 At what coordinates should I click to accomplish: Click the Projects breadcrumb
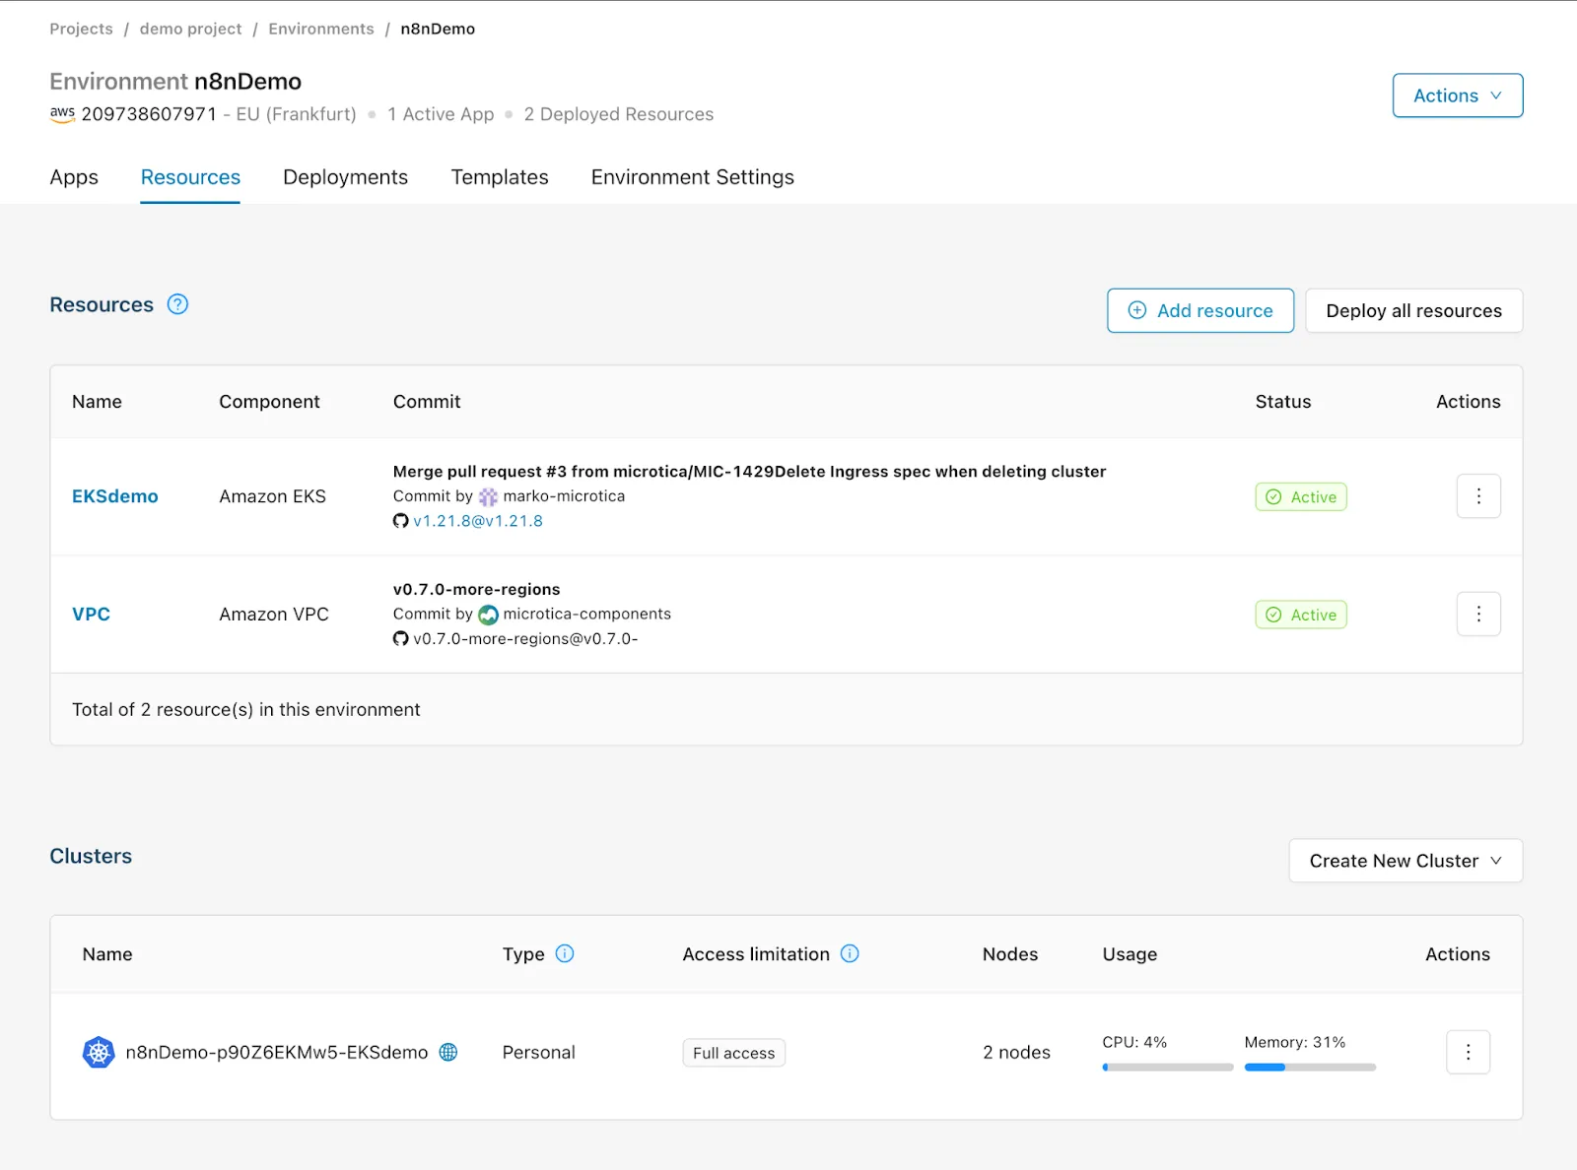[x=82, y=29]
